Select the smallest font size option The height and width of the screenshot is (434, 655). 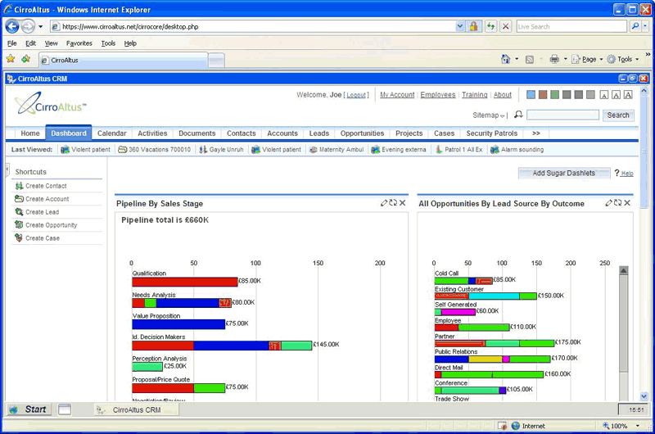[603, 95]
